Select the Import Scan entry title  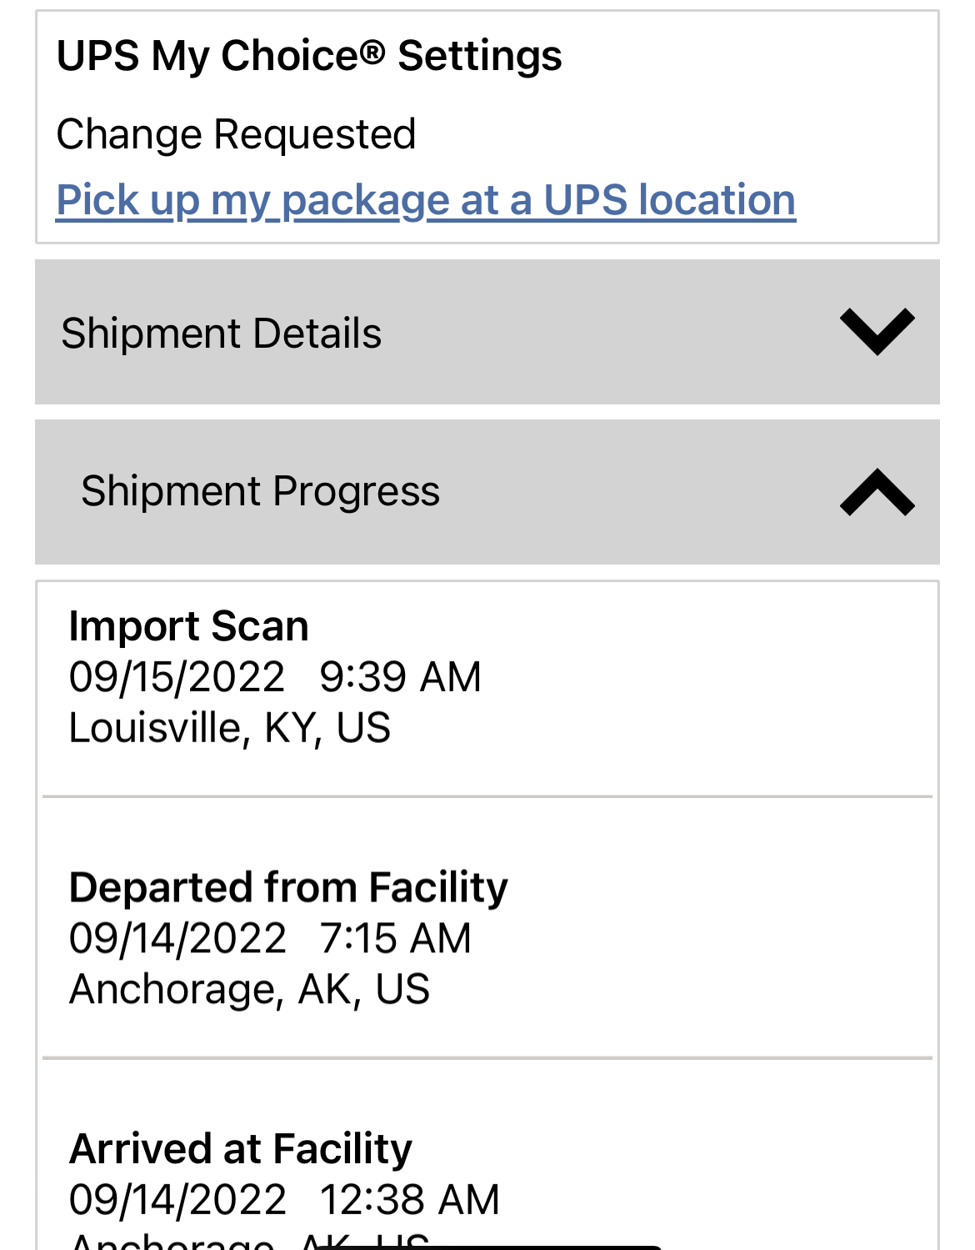pyautogui.click(x=188, y=626)
